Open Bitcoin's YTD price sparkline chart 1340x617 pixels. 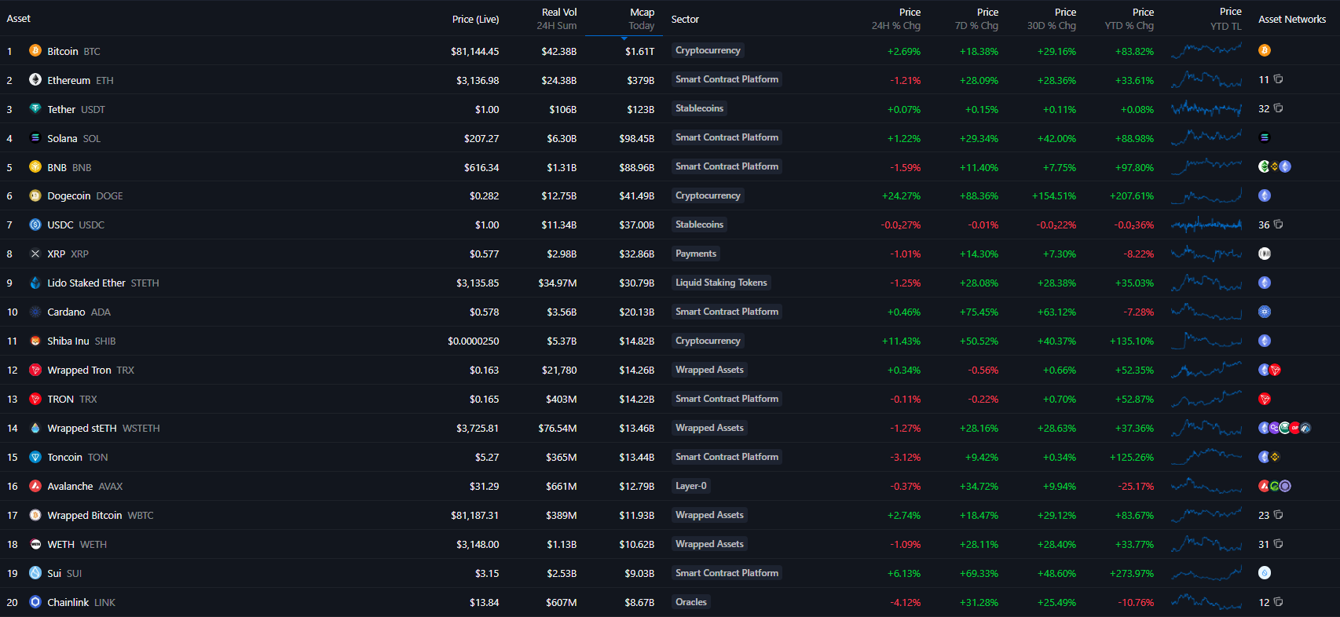1206,51
